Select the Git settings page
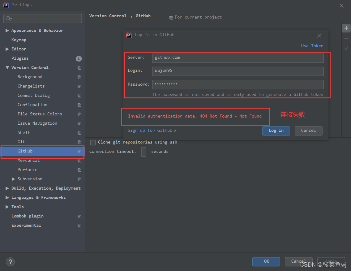The height and width of the screenshot is (271, 351). pos(21,142)
